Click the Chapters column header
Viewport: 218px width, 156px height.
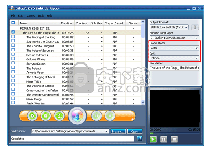pyautogui.click(x=81, y=23)
